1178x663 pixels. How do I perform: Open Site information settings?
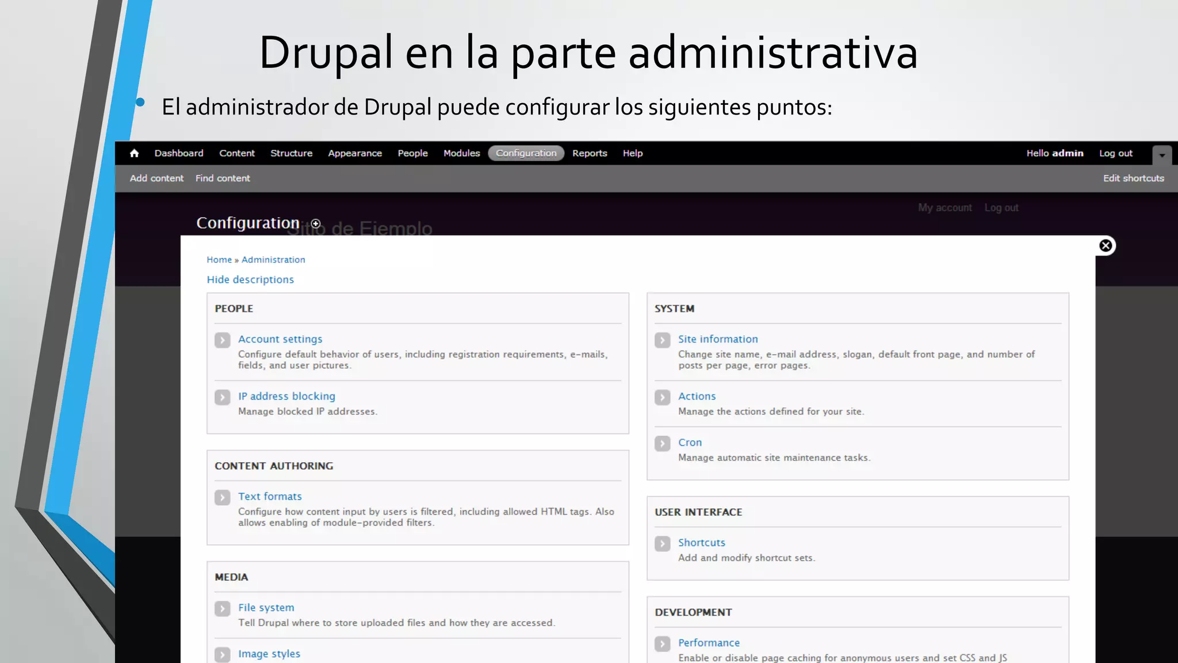click(718, 339)
